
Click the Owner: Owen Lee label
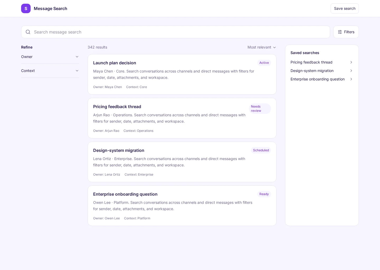click(106, 218)
